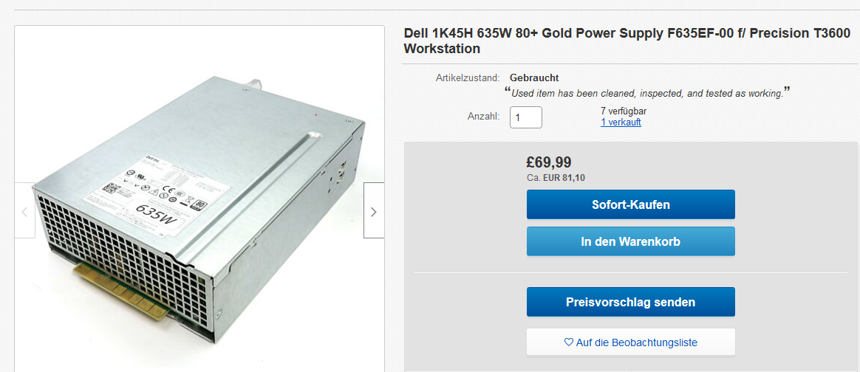
Task: Buy now with the Sofort-Kaufen button
Action: 631,205
